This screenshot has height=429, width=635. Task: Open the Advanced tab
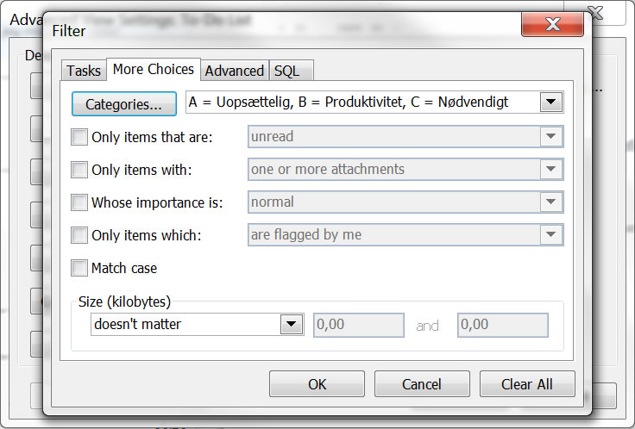235,71
